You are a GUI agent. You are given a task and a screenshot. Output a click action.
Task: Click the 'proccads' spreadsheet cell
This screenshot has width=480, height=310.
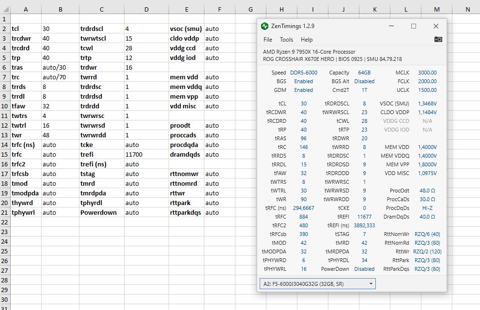[x=186, y=135]
